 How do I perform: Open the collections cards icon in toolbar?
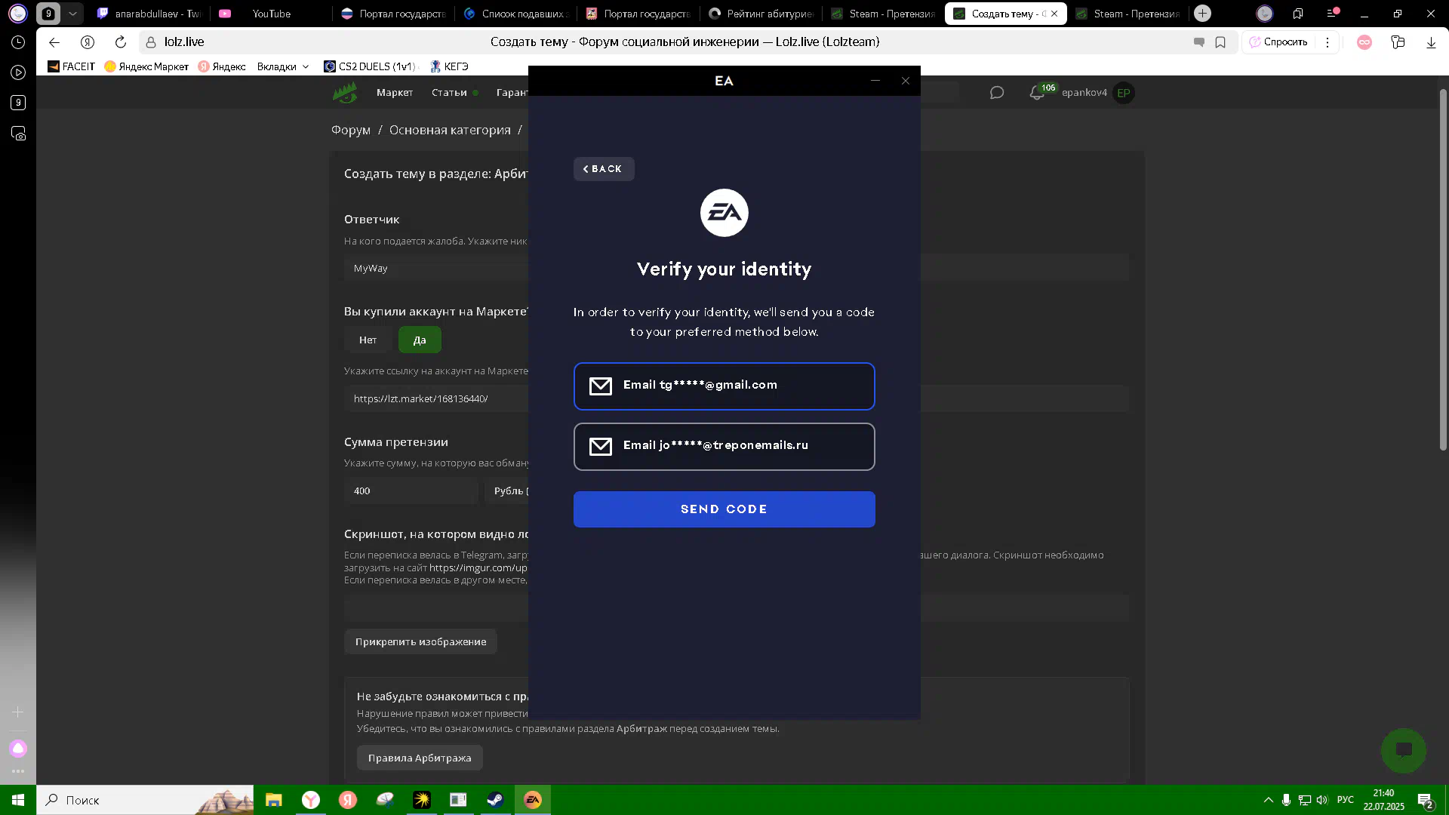tap(1398, 42)
